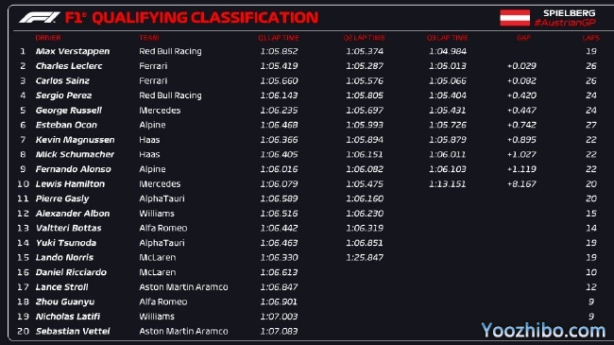Select the TEAM column header
This screenshot has width=614, height=345.
[149, 38]
